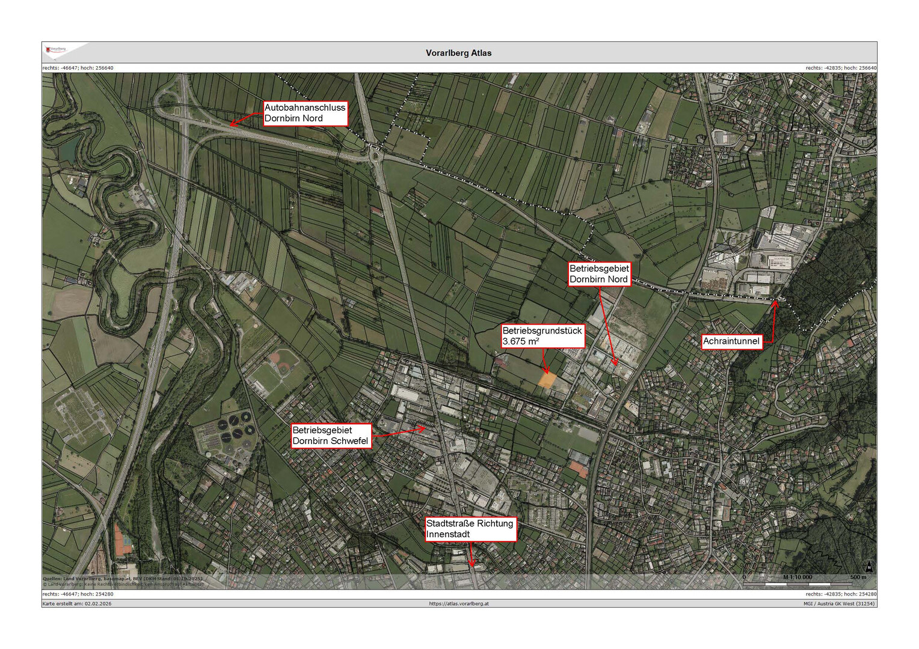Open the atlas.vorarlberg.at URL link
Screen dimensions: 919x649
click(x=459, y=603)
